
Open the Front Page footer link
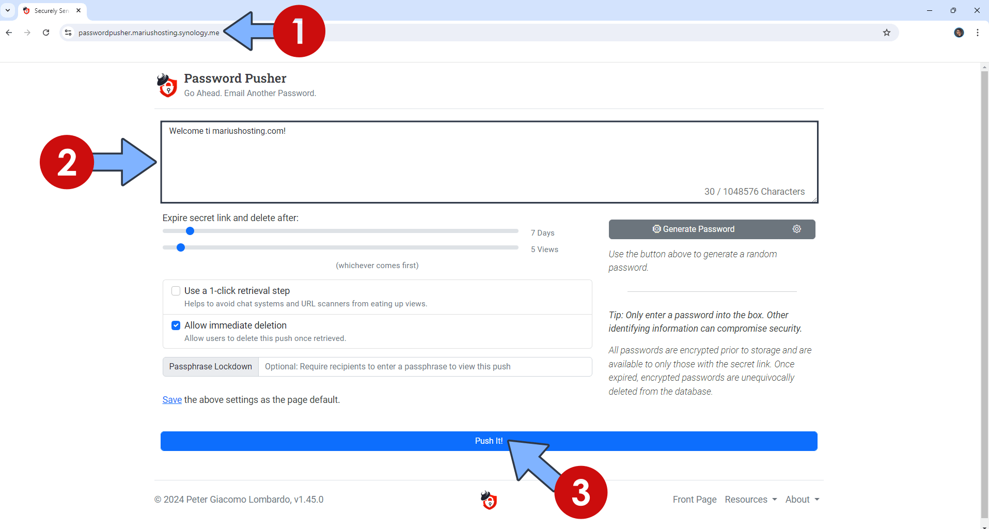click(695, 500)
